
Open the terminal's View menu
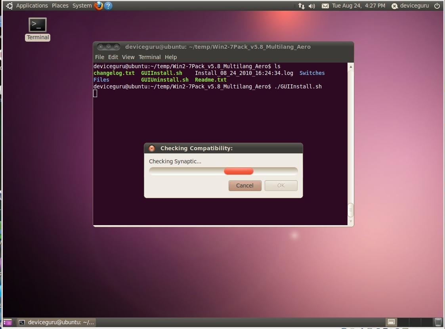pyautogui.click(x=128, y=57)
